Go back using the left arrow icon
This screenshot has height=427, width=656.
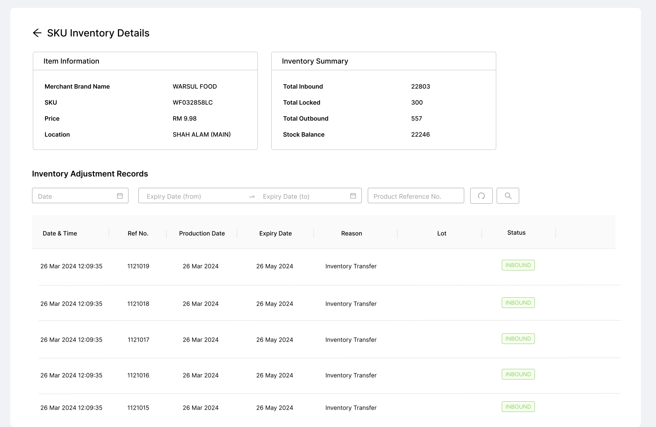37,33
